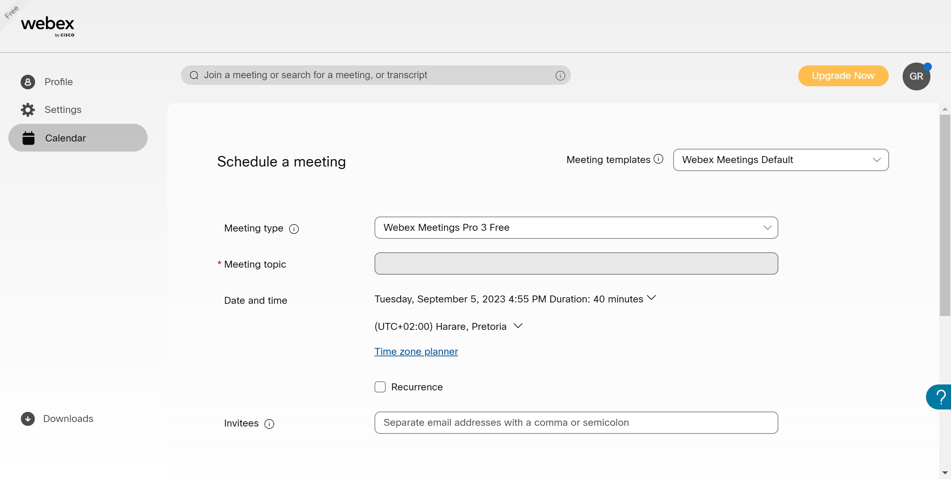Open the Settings menu item

pos(63,110)
